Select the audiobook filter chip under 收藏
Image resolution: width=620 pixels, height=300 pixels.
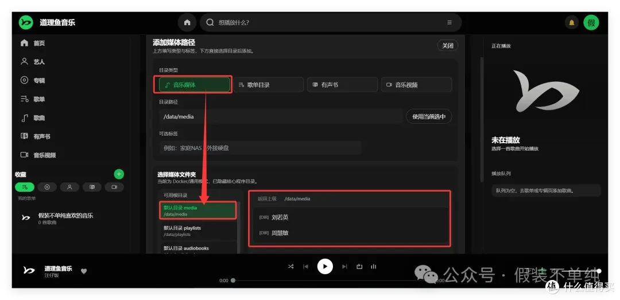[x=92, y=187]
